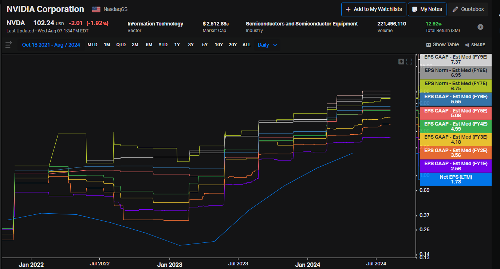Click the Jan 2023 axis label
Screen dimensions: 500x269
170,265
